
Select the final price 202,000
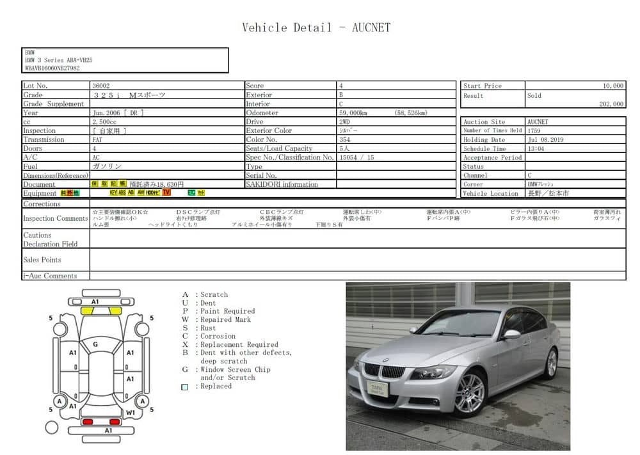[611, 104]
